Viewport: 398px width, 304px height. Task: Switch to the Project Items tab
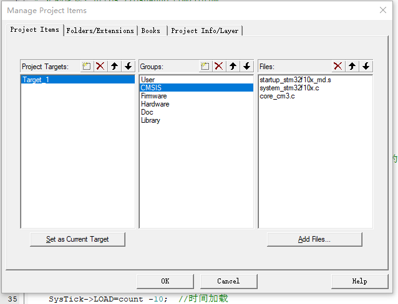point(35,30)
